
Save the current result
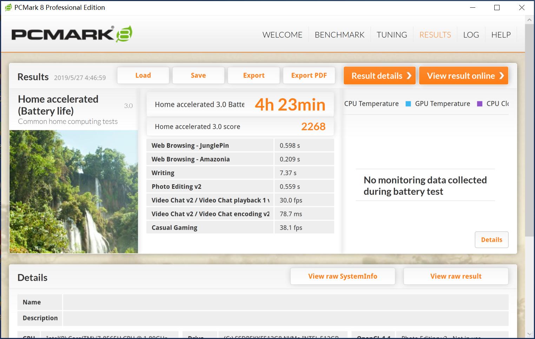coord(198,75)
